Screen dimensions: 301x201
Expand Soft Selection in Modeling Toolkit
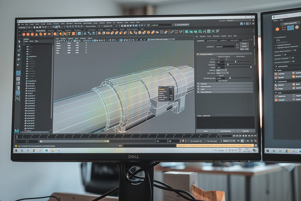(276, 67)
